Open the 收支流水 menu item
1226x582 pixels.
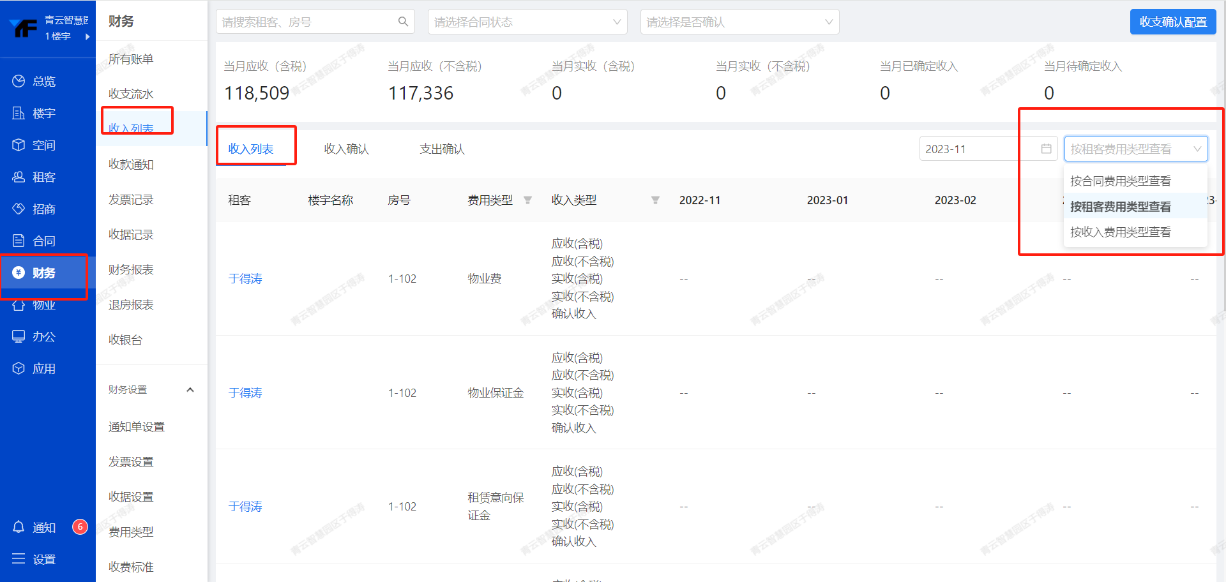pos(131,94)
